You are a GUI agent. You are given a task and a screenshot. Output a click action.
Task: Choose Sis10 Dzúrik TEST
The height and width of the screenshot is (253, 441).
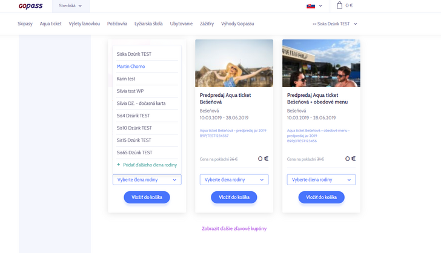coord(147,128)
